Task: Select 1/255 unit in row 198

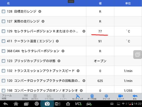Action: pos(128,91)
